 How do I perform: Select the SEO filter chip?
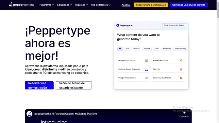click(x=127, y=49)
